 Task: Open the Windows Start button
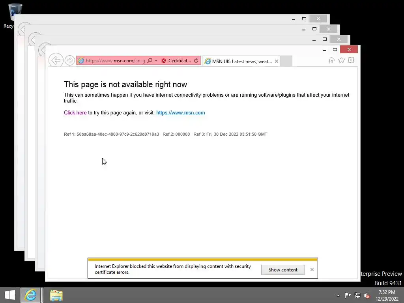point(10,295)
